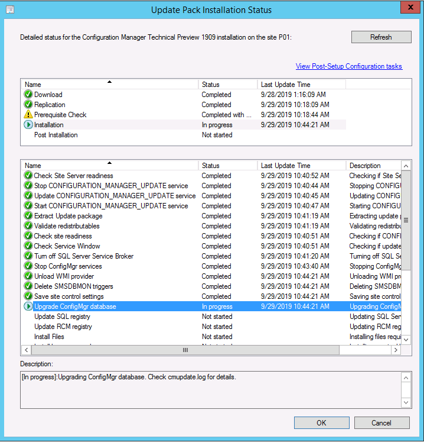Click the horizontal scrollbar thumb
Screen dimensions: 424x442
(185, 350)
